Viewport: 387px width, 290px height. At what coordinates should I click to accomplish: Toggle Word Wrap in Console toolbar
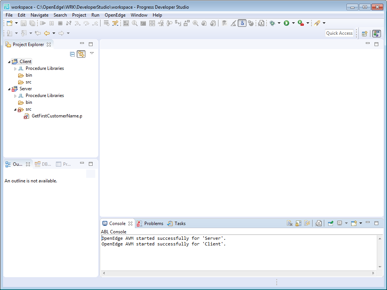pos(307,224)
